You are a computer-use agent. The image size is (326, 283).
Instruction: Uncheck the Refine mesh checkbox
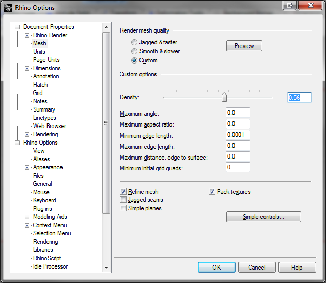[x=123, y=192]
